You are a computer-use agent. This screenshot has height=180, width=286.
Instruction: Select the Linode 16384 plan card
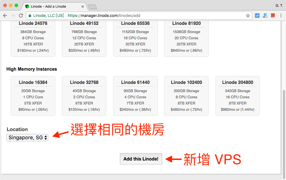pyautogui.click(x=33, y=96)
